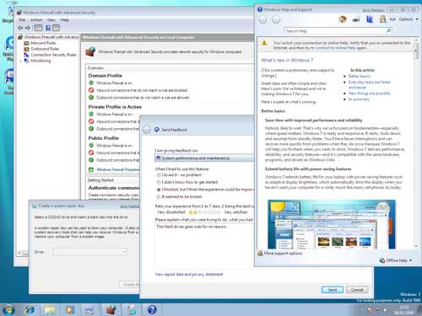Open the Action menu in Firewall window
Screen dimensions: 422x316
tap(36, 20)
